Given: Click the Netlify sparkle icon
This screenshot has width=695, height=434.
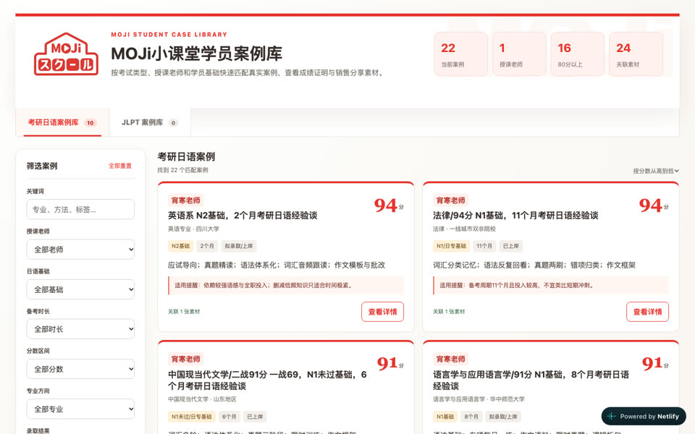Looking at the screenshot, I should pos(612,417).
